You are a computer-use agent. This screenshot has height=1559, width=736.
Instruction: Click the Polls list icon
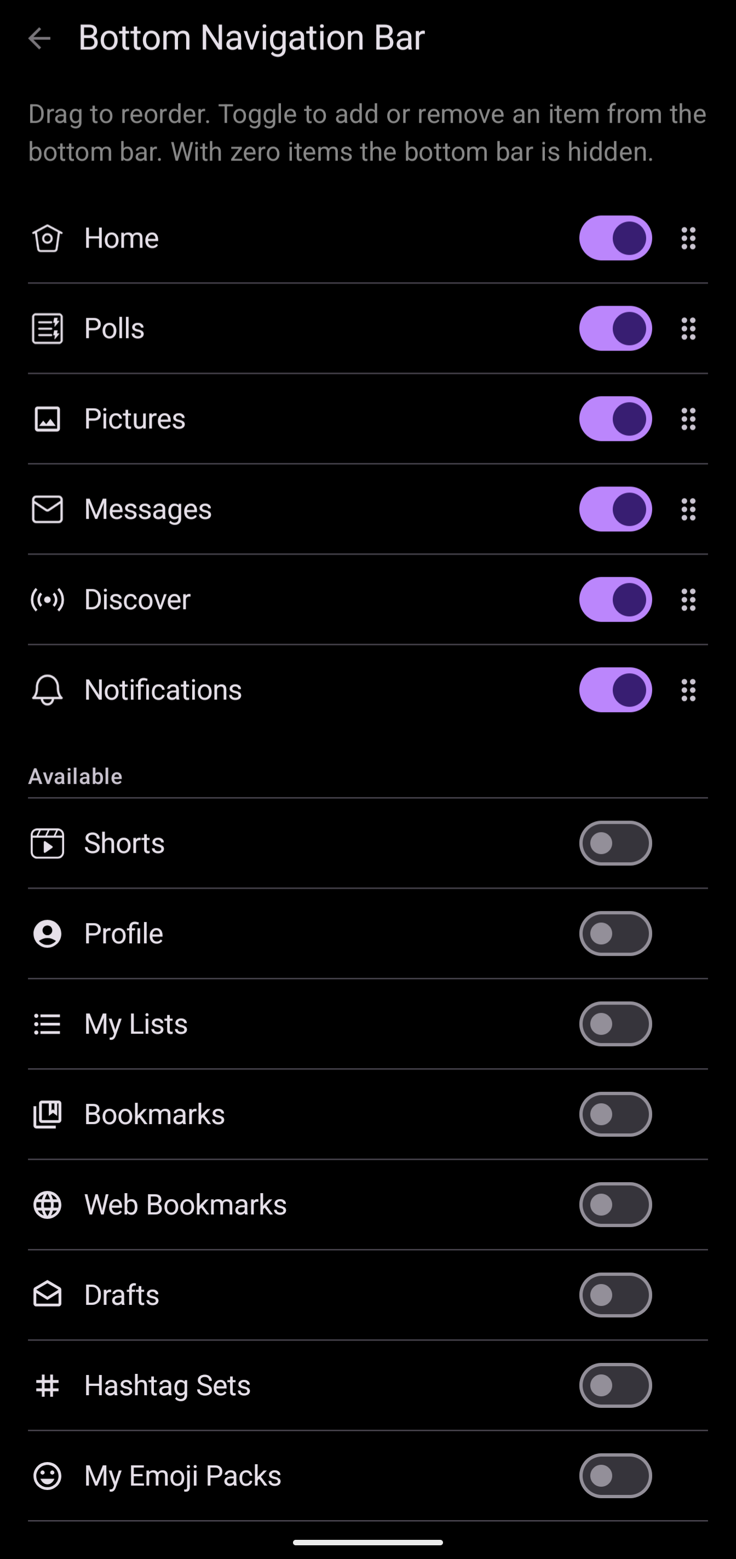(x=47, y=329)
